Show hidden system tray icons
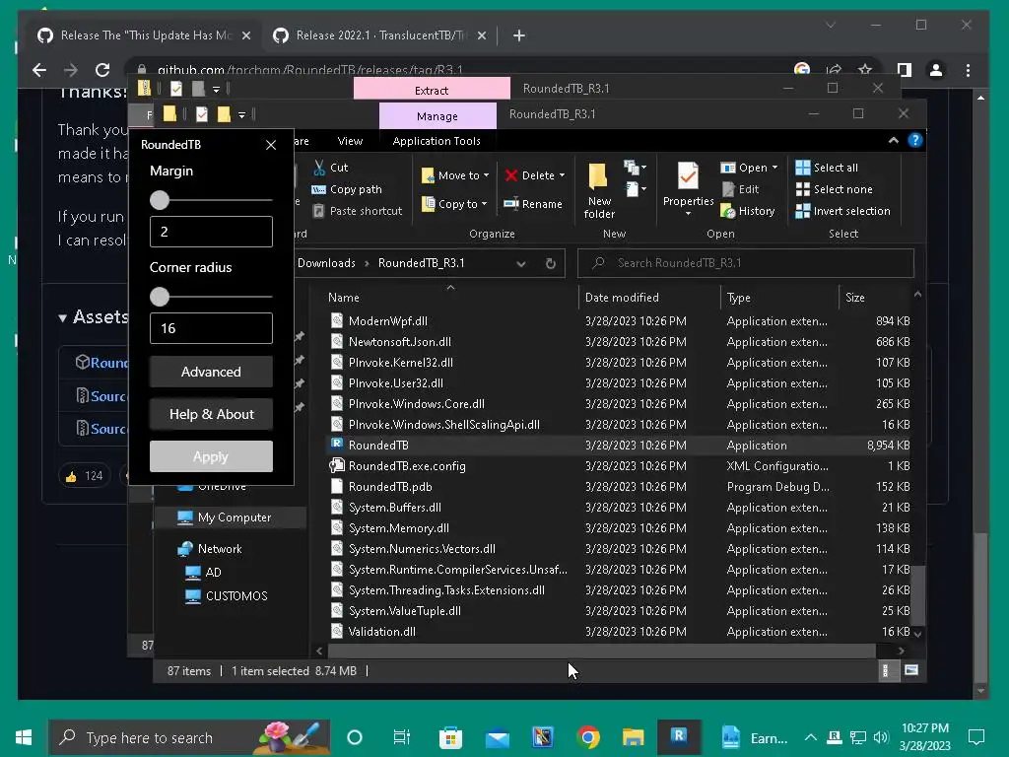Viewport: 1009px width, 757px height. point(811,737)
